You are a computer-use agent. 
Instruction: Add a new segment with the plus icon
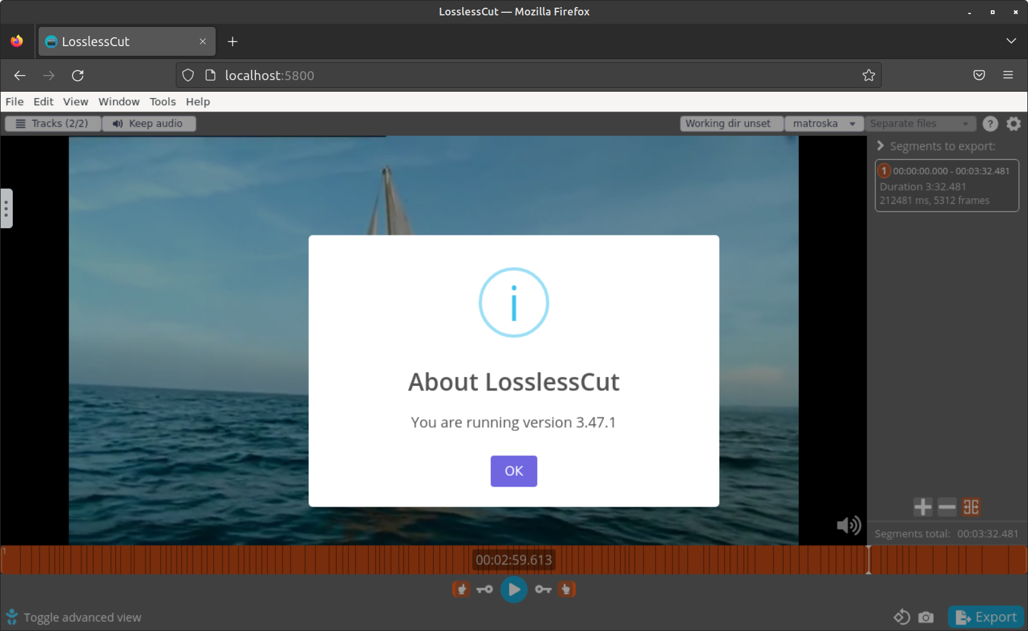coord(923,507)
